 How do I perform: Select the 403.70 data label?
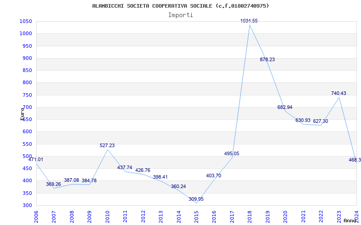213,175
